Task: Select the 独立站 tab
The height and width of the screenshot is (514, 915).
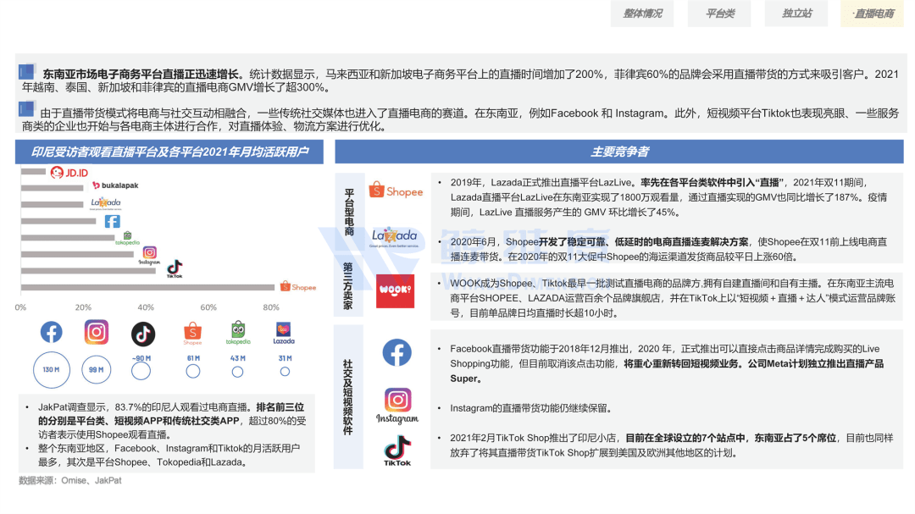Action: [x=796, y=14]
